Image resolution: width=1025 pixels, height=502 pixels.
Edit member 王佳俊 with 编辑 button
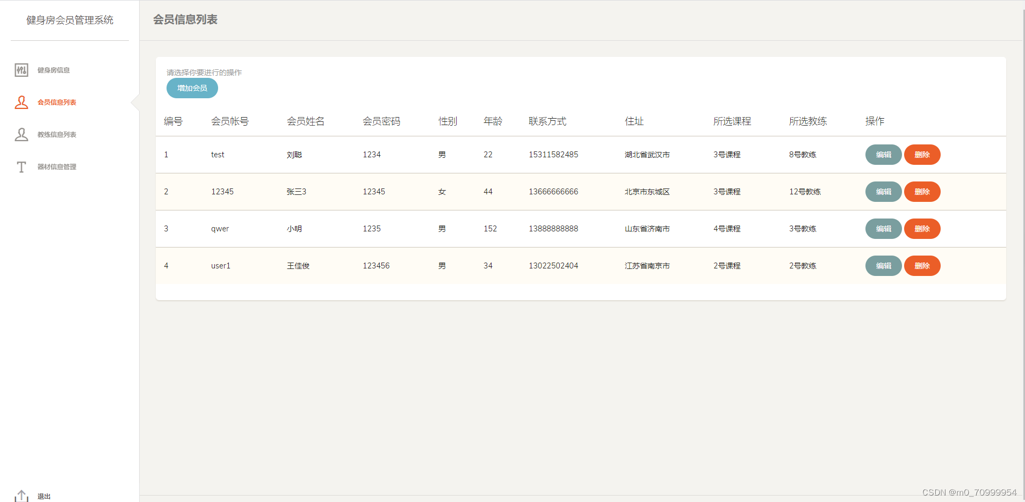883,266
